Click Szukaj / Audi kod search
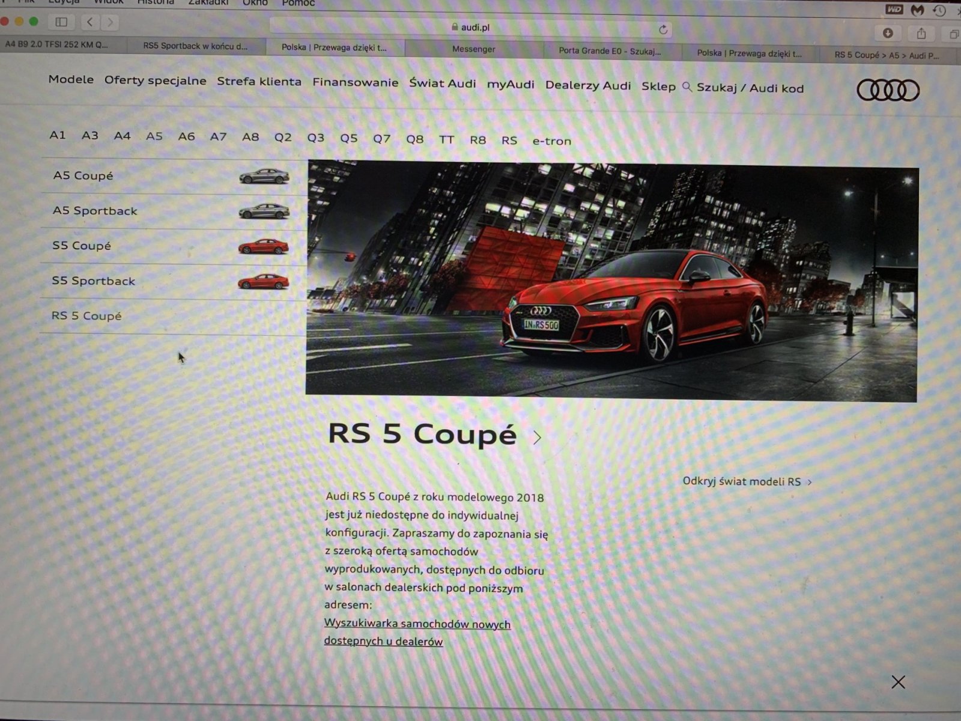This screenshot has width=961, height=721. pos(750,88)
